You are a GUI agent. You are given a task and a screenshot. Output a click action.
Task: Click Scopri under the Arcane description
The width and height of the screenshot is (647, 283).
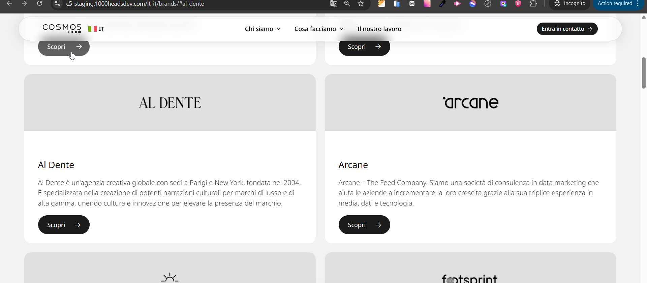[364, 225]
